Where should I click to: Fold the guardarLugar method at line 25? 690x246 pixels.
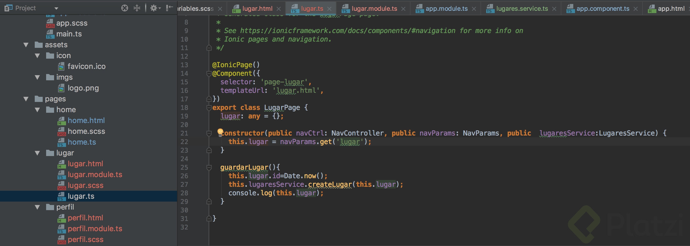pos(209,167)
